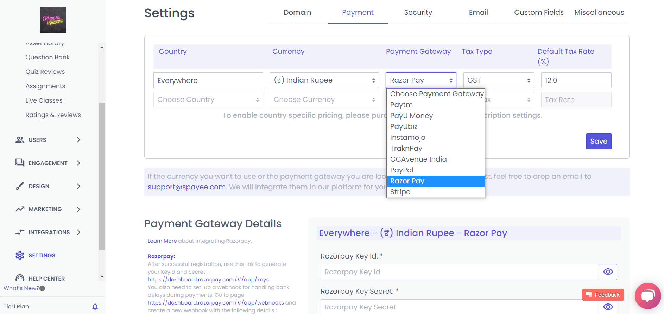Open the GST tax type dropdown

pyautogui.click(x=498, y=80)
